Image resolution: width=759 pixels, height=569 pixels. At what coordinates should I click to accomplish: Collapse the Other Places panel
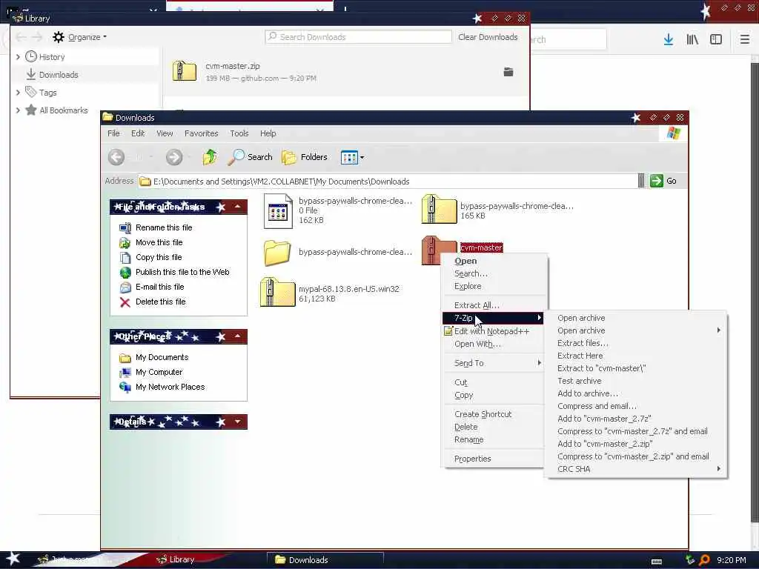pos(238,336)
